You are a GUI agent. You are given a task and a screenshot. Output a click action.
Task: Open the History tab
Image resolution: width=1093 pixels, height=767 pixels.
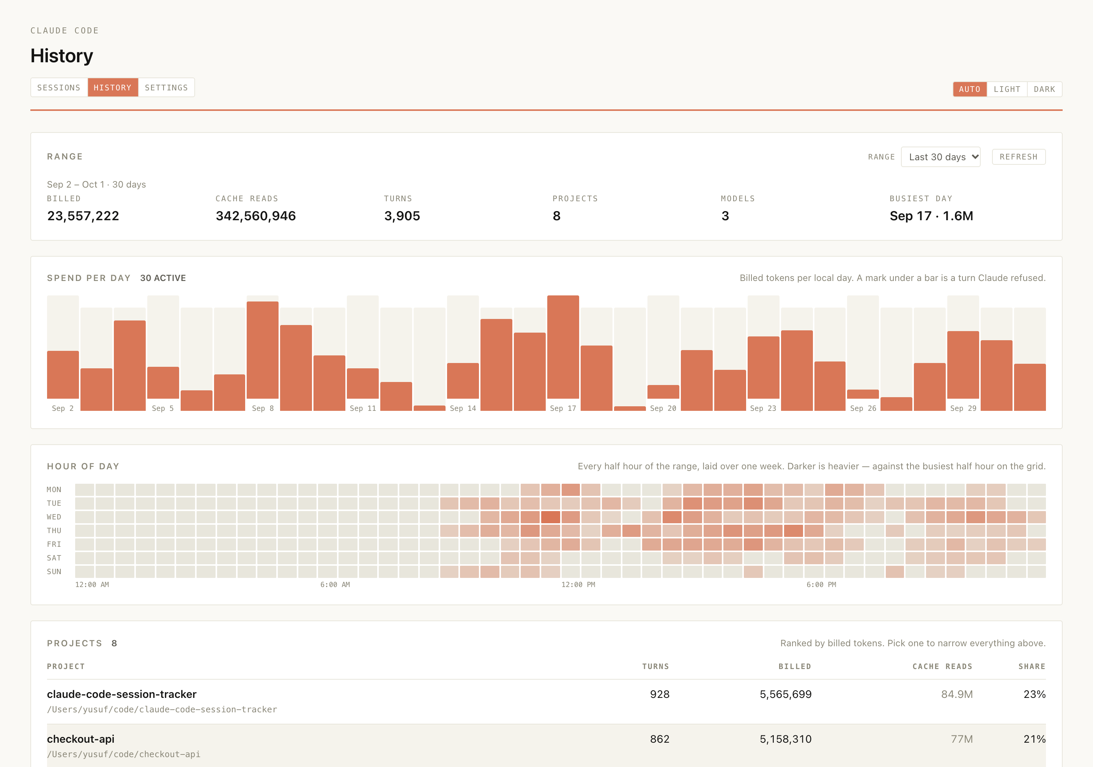pos(113,88)
